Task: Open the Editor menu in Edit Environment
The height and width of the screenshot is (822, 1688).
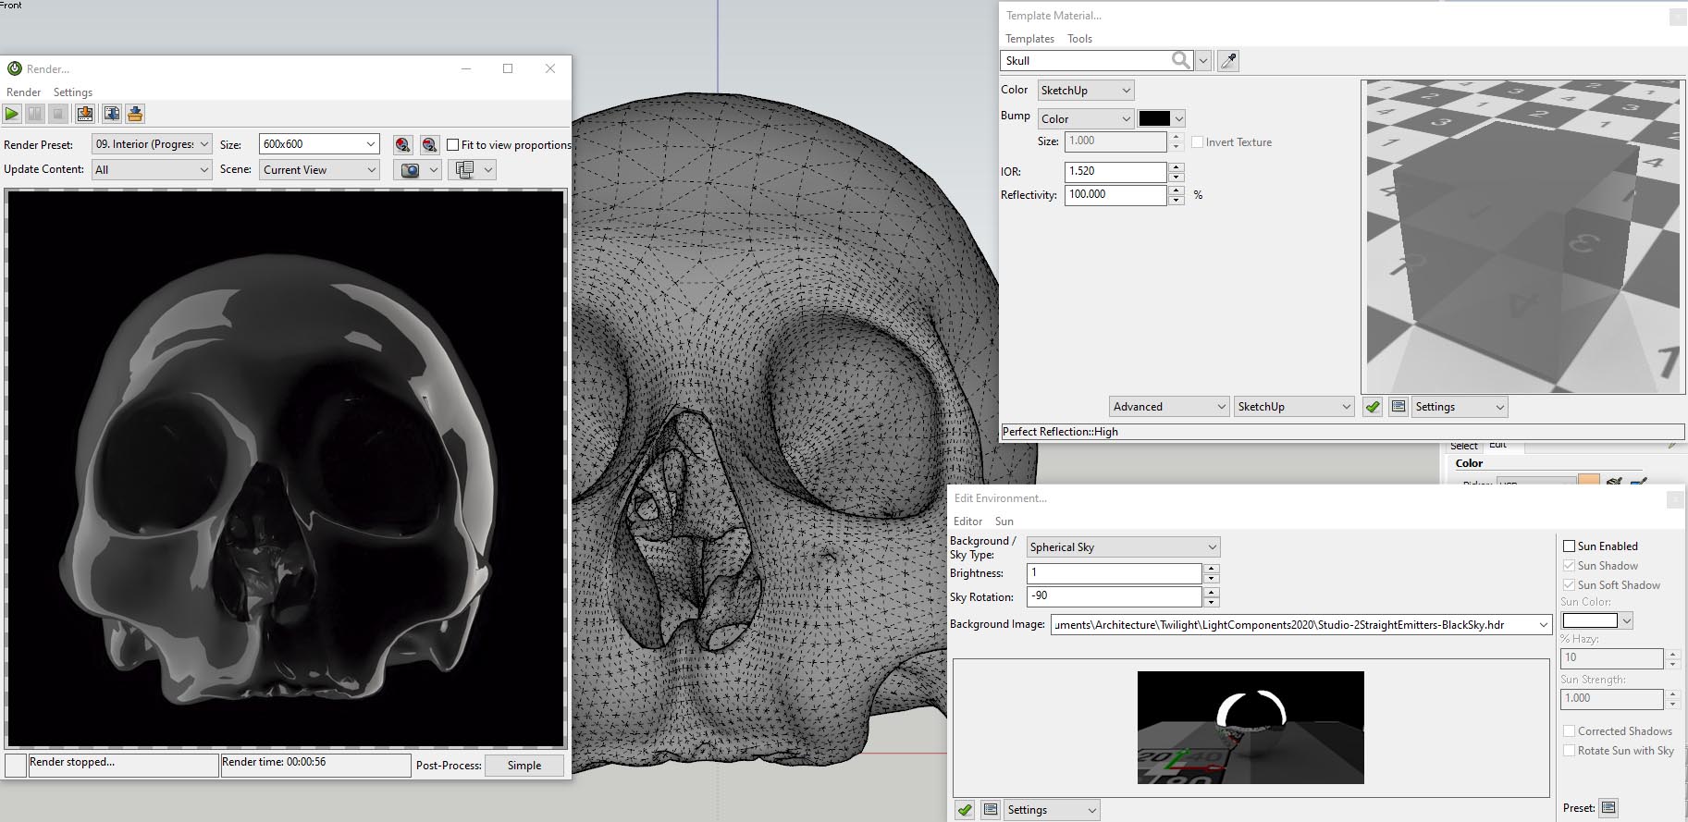Action: (967, 521)
